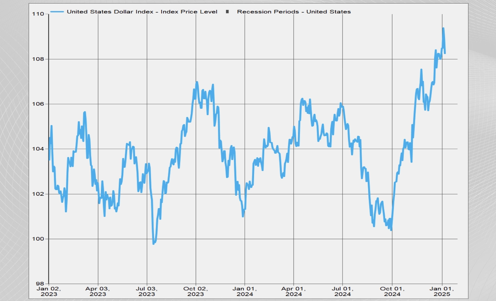Click the Jul 03, 2023 axis date
This screenshot has width=496, height=301.
coord(147,291)
